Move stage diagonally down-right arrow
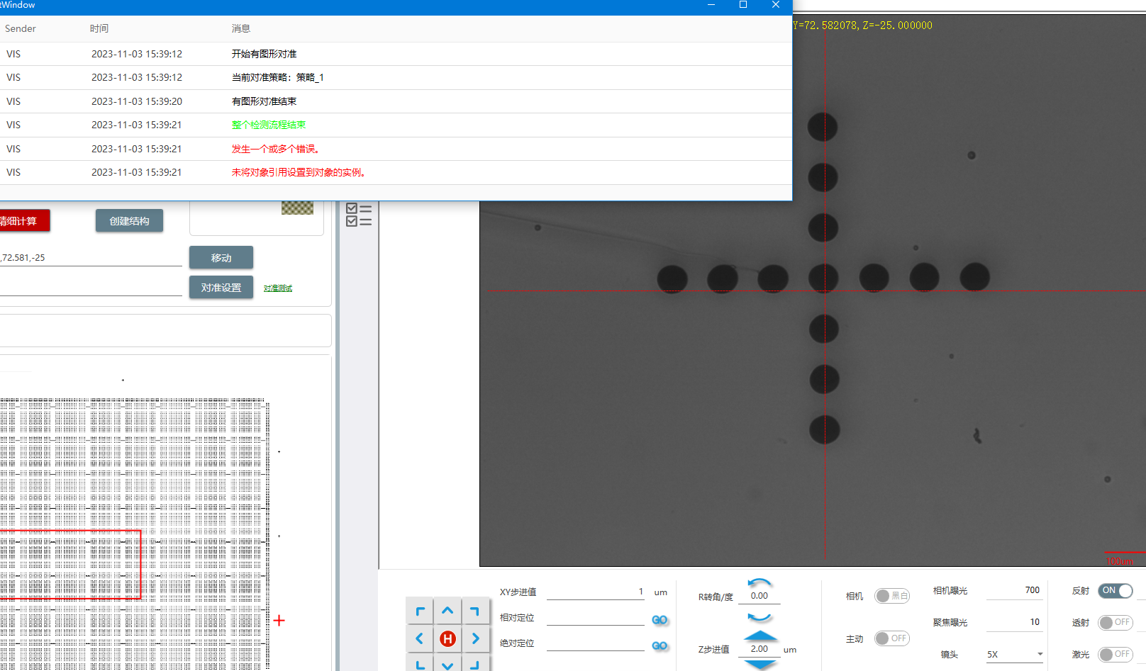 tap(475, 663)
